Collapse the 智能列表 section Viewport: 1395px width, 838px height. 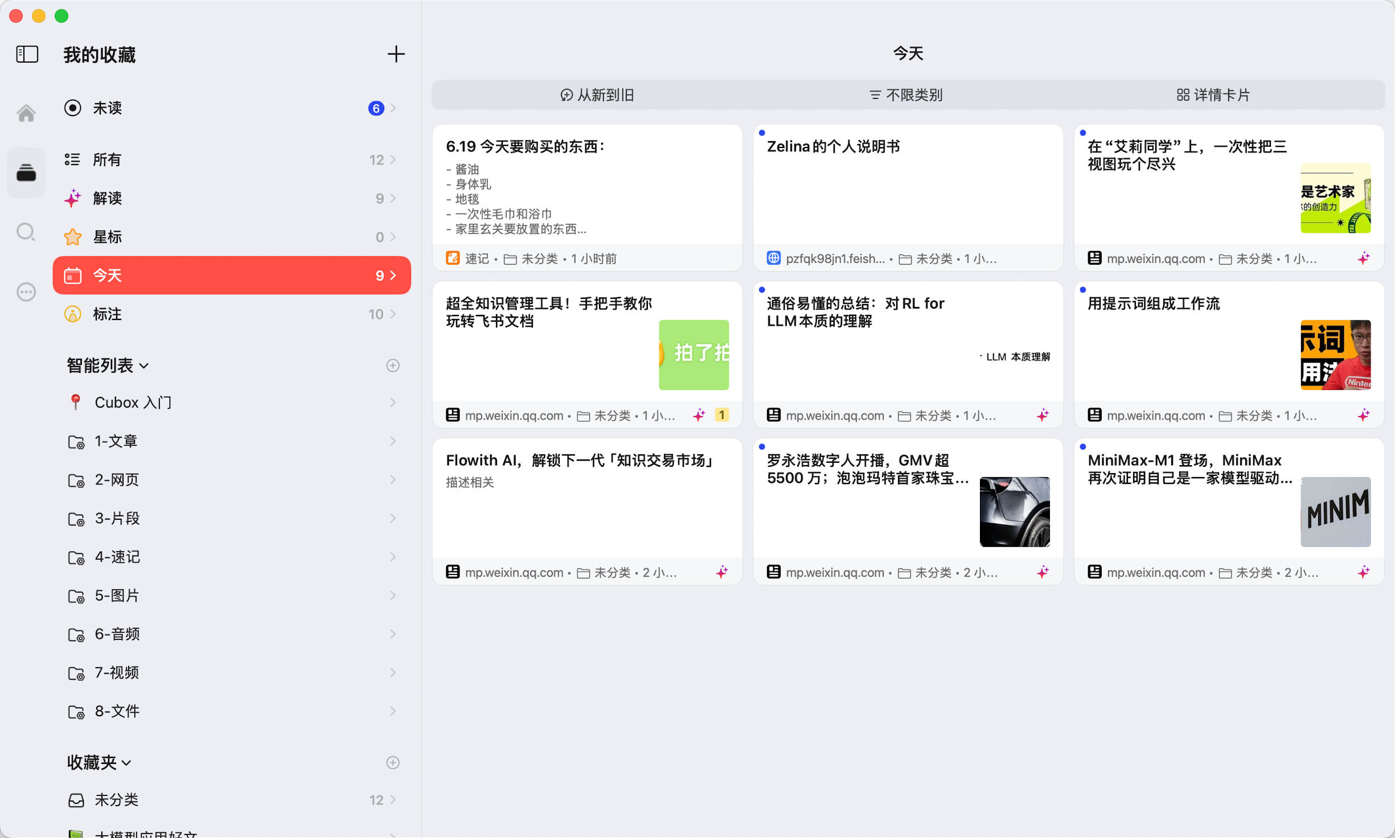pyautogui.click(x=144, y=366)
